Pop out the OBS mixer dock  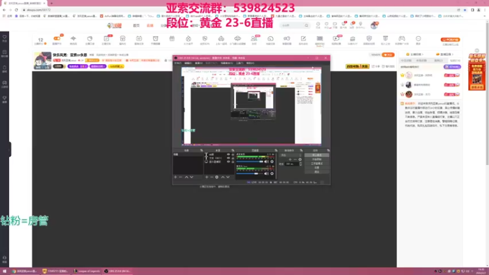(276, 150)
